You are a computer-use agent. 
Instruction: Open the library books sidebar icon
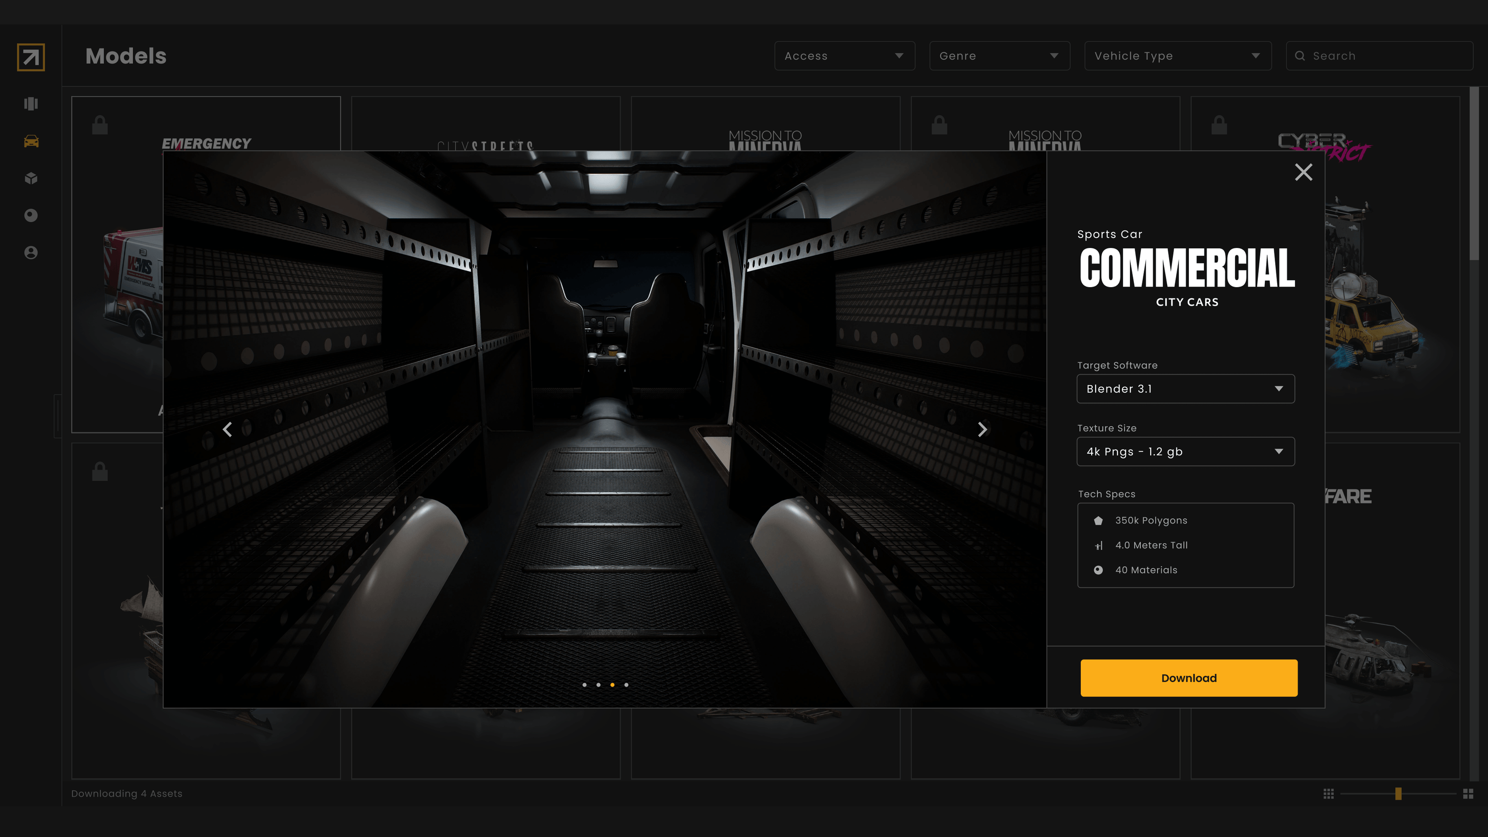click(31, 104)
